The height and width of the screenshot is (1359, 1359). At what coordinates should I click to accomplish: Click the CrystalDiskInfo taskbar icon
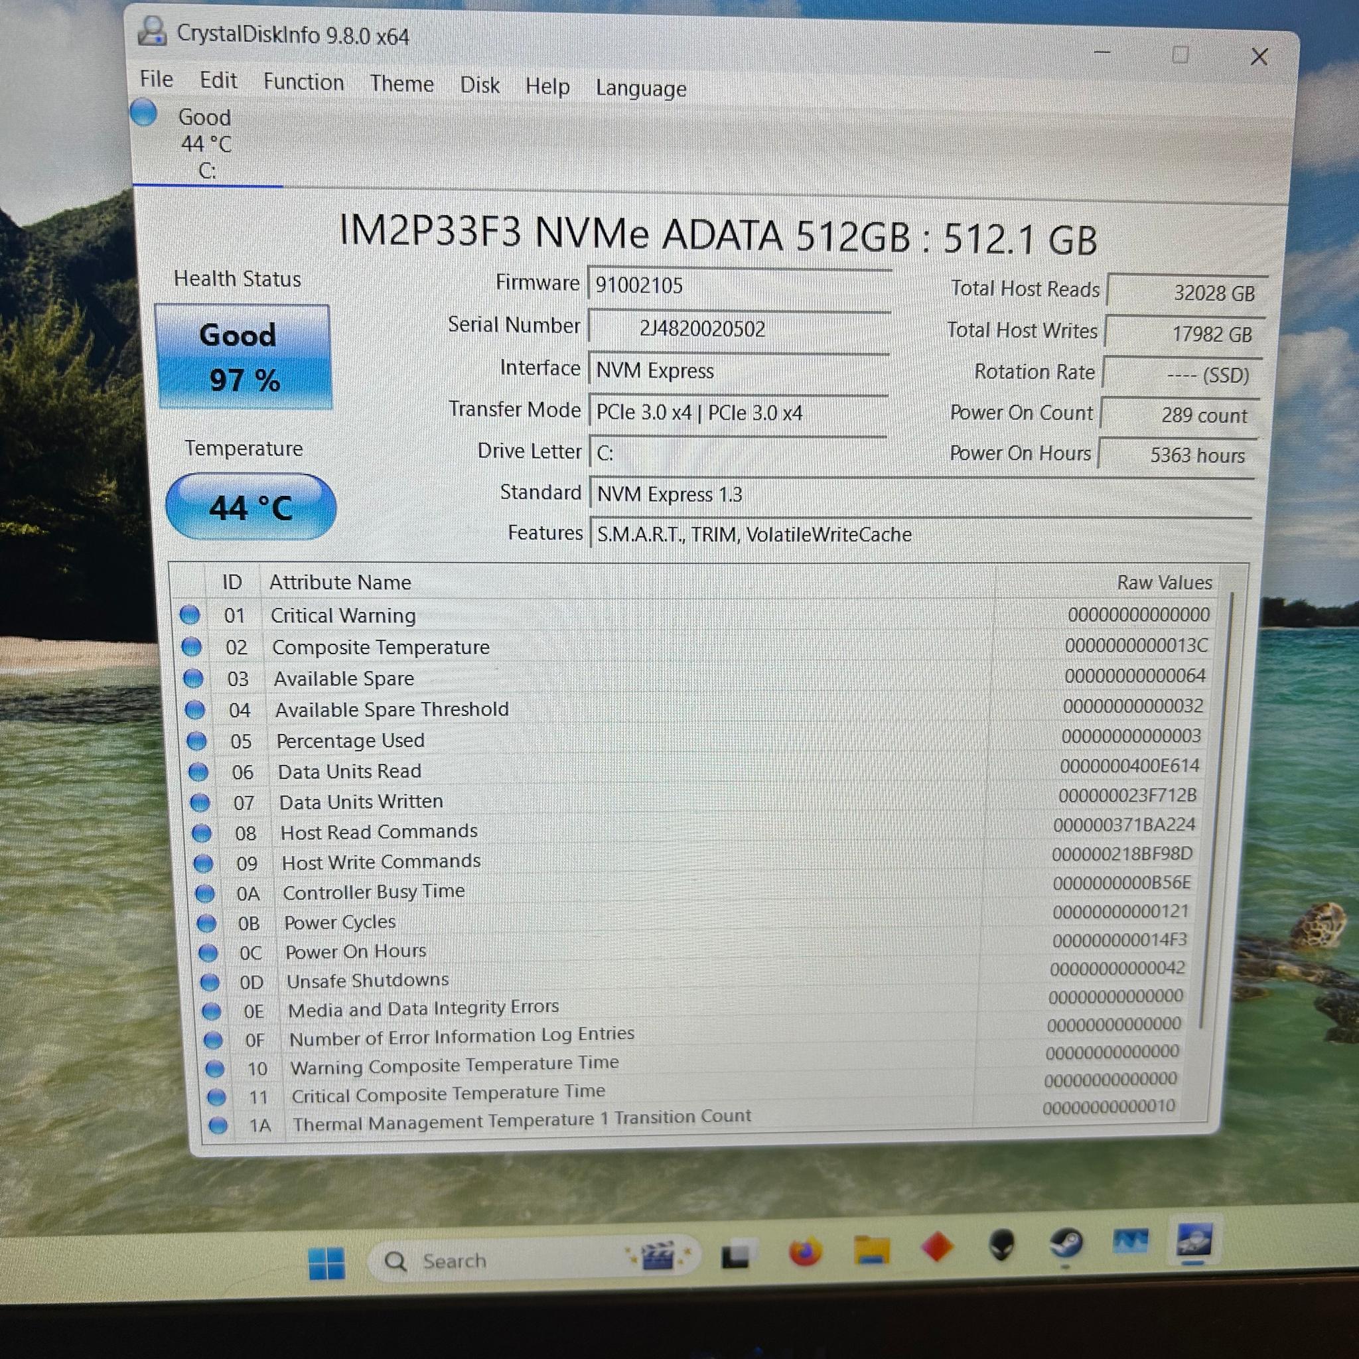tap(1194, 1240)
